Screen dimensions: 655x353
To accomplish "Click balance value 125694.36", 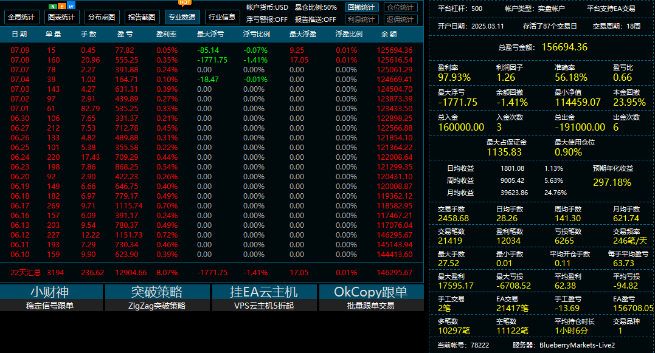I will point(394,50).
